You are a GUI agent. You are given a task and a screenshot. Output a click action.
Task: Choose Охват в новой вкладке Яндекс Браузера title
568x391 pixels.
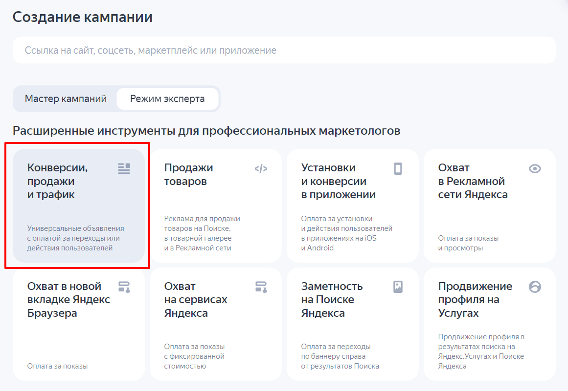pyautogui.click(x=68, y=300)
